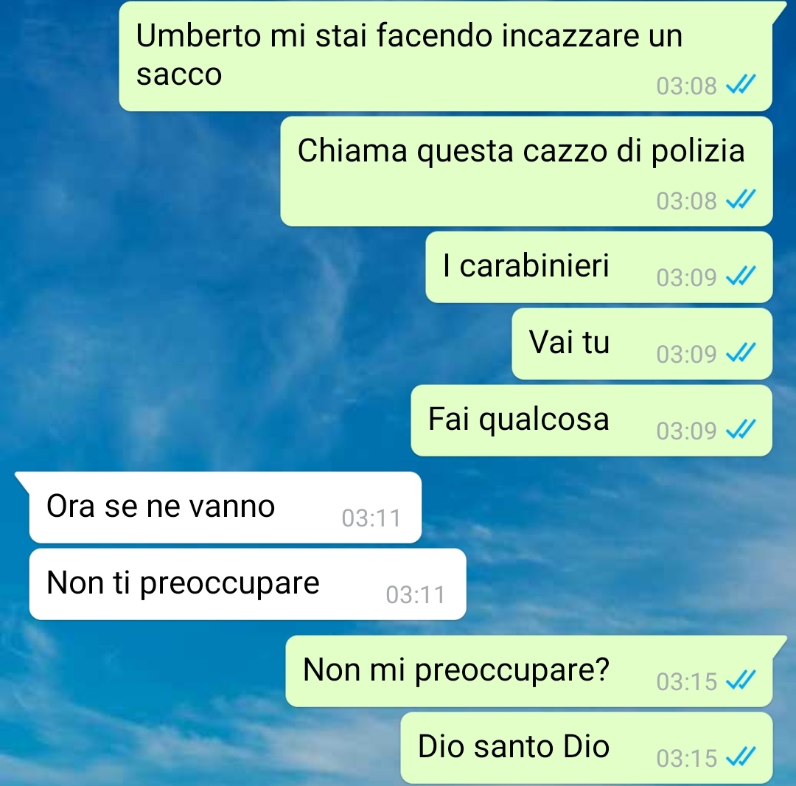Tap the empty sky wallpaper beside "Ora se ne vanno"
Screen dimensions: 796x786
tap(604, 508)
